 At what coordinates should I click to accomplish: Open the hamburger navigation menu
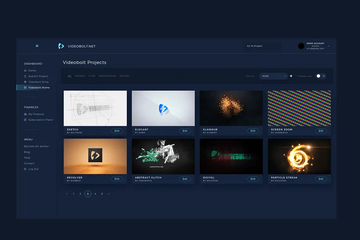[37, 46]
